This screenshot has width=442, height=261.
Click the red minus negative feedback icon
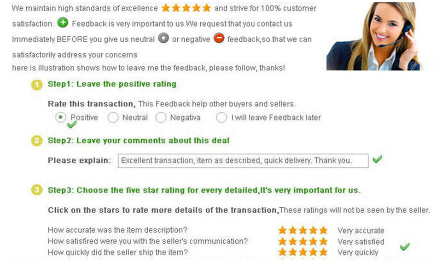click(x=219, y=39)
